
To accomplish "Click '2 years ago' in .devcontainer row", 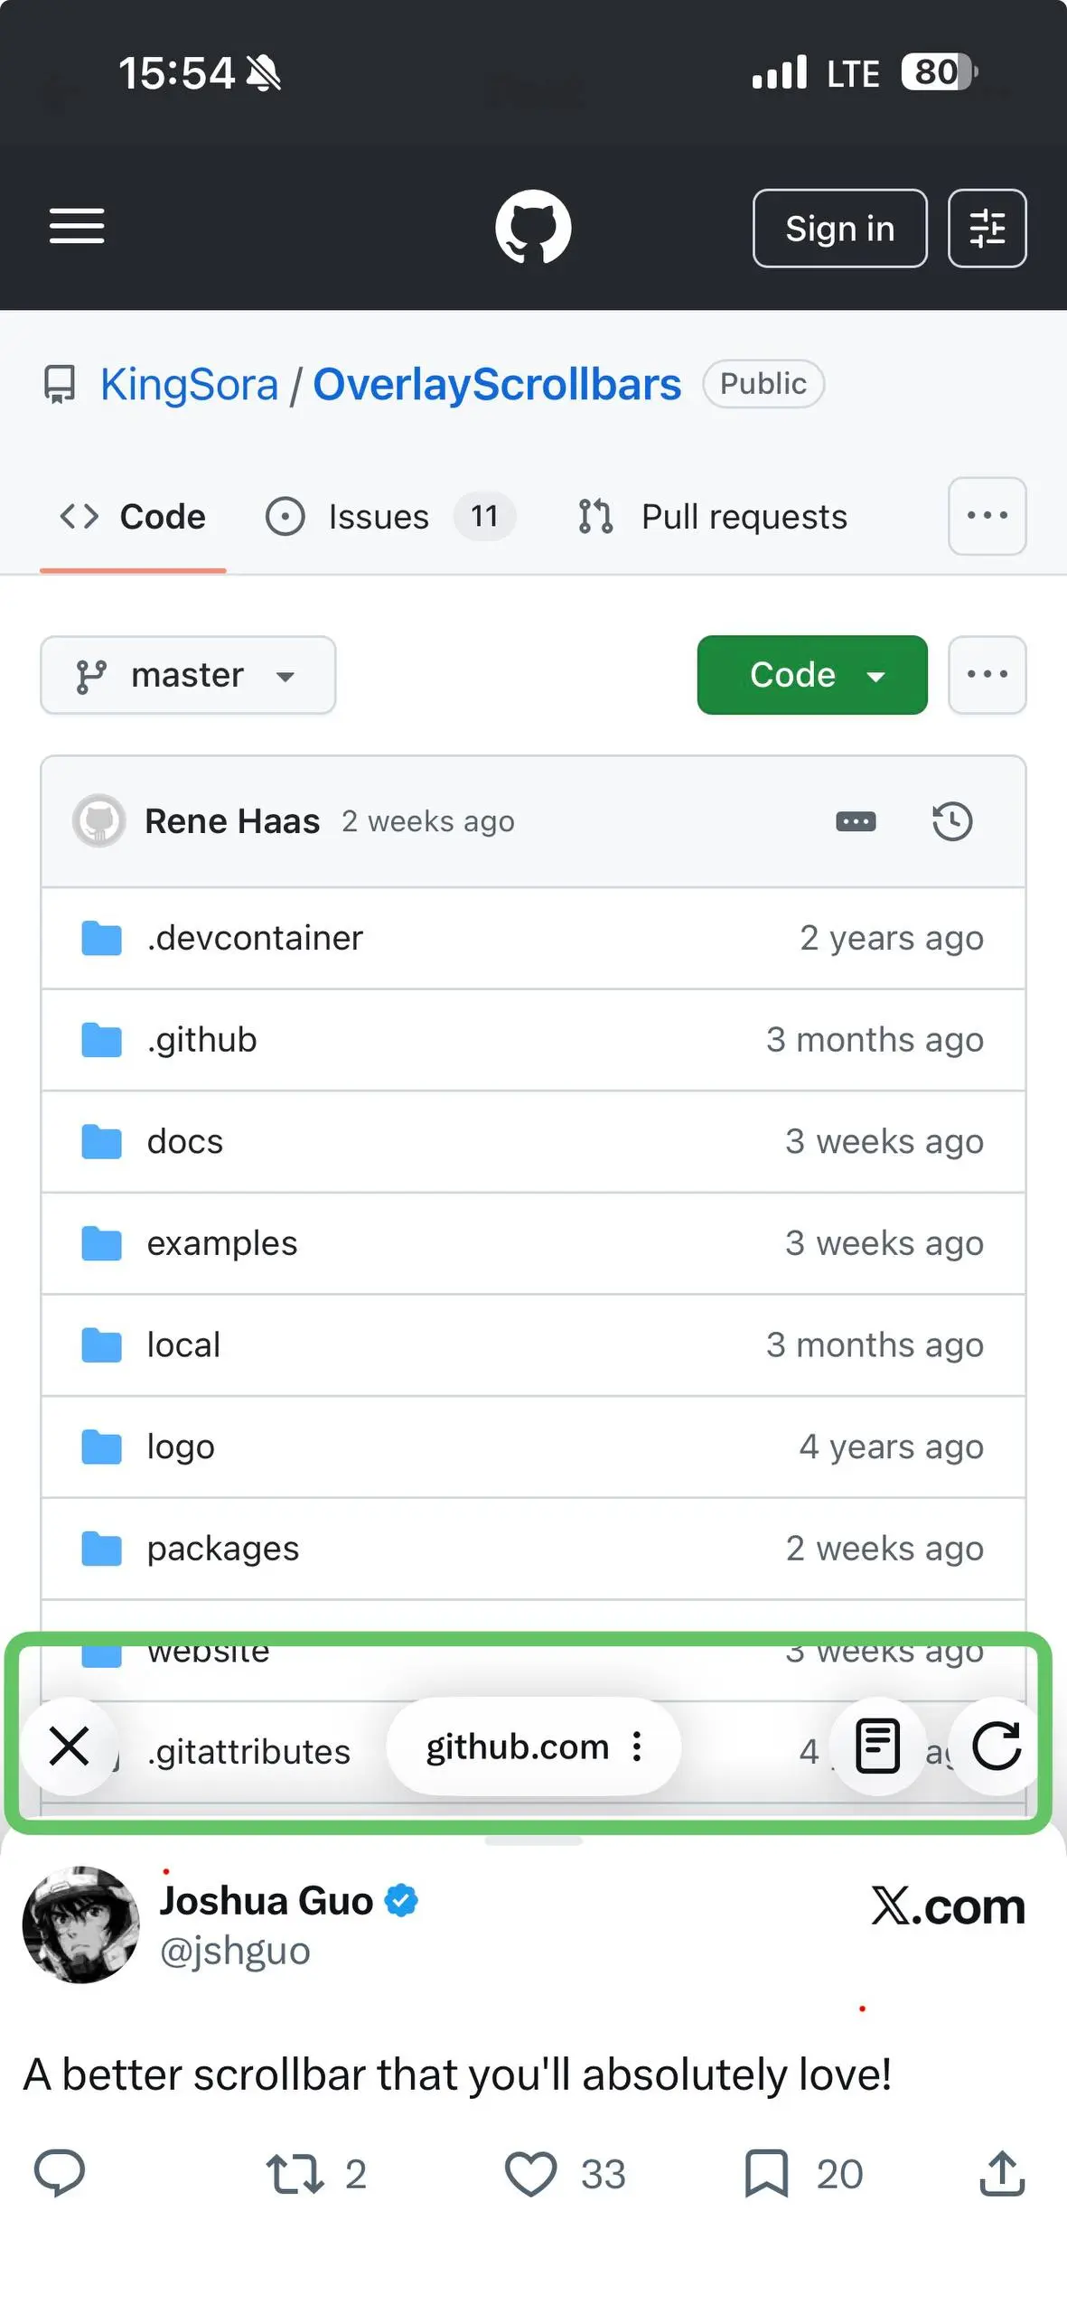I will pos(892,938).
